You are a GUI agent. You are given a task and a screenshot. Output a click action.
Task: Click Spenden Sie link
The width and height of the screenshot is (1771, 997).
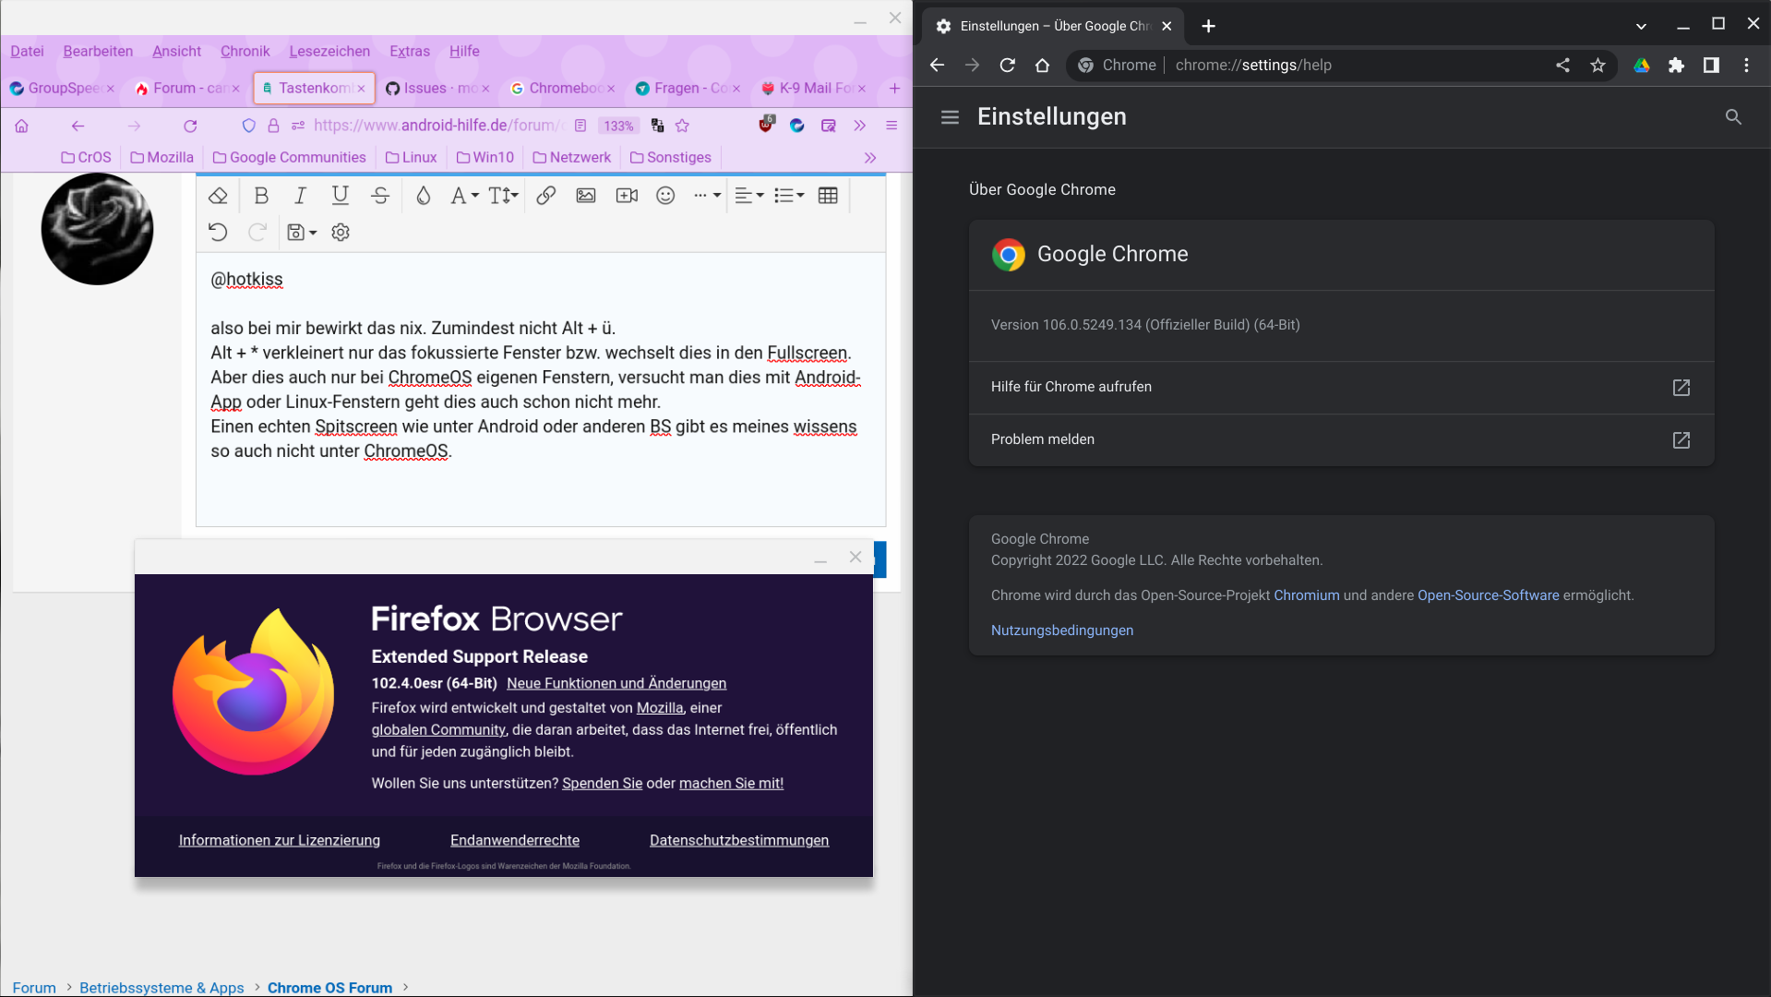pos(602,783)
